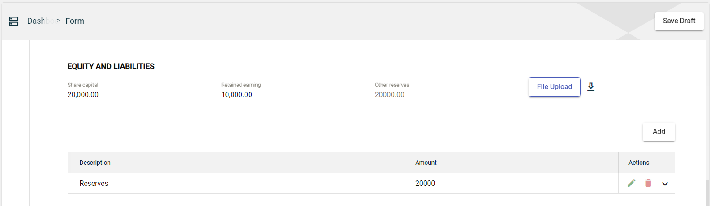
Task: Click the Equity and Liabilities heading
Action: (x=111, y=66)
